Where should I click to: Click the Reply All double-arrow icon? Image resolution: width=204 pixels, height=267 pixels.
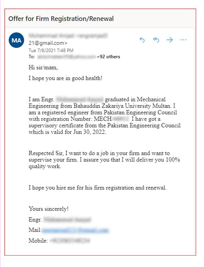pos(156,40)
